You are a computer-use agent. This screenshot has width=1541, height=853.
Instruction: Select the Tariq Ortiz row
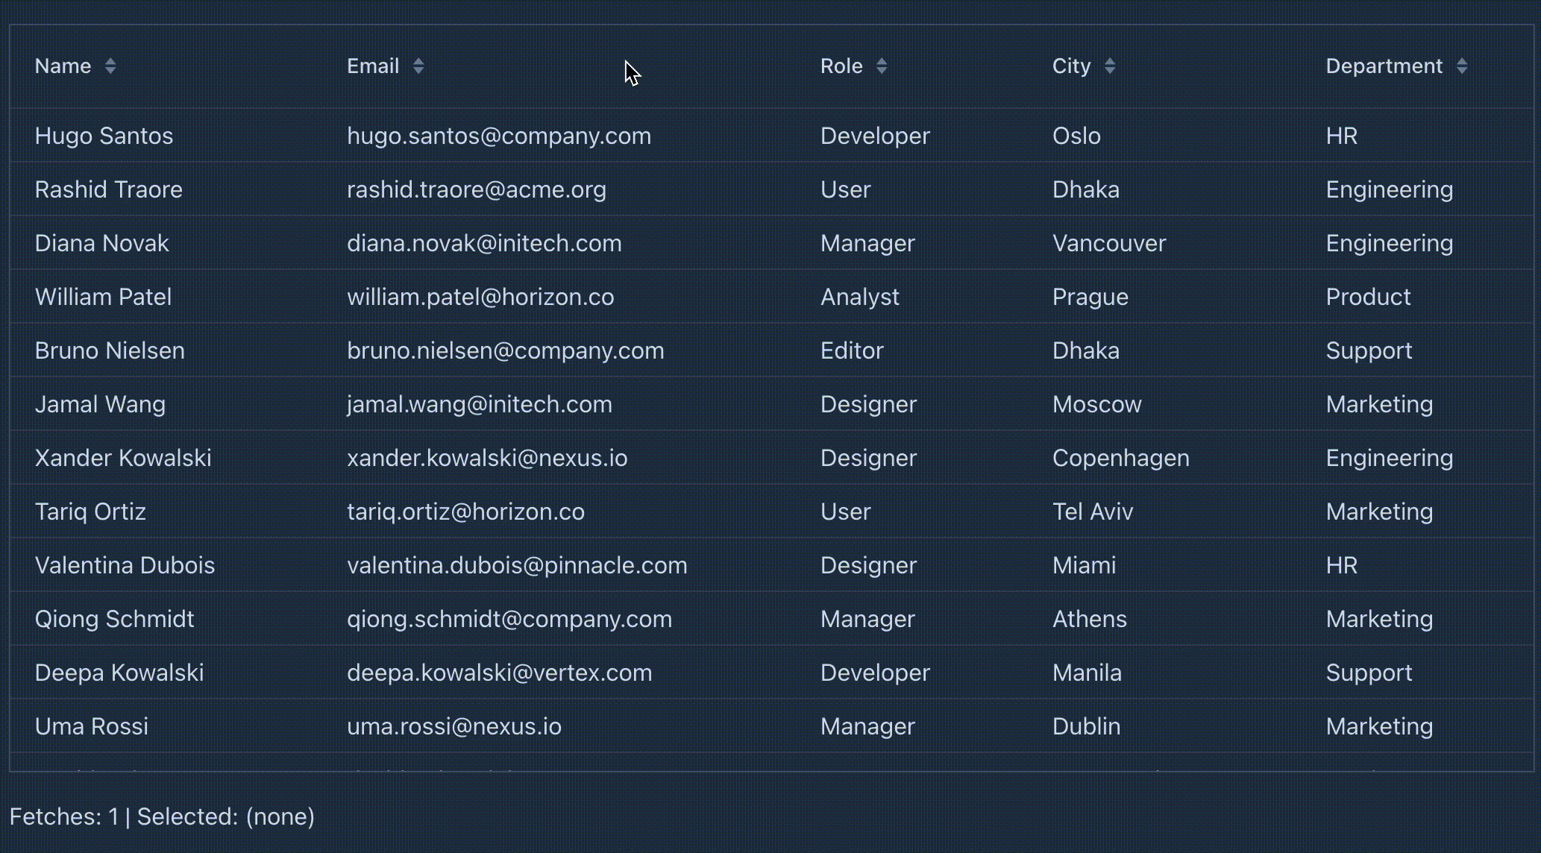[90, 512]
